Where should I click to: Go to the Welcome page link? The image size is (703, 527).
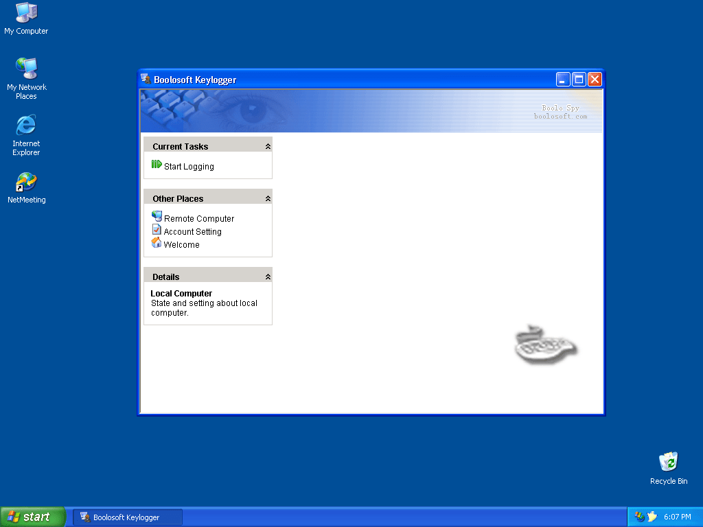click(181, 245)
